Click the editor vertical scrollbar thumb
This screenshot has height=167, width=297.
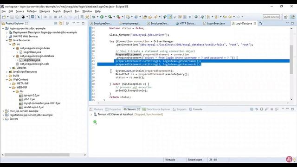(291, 60)
